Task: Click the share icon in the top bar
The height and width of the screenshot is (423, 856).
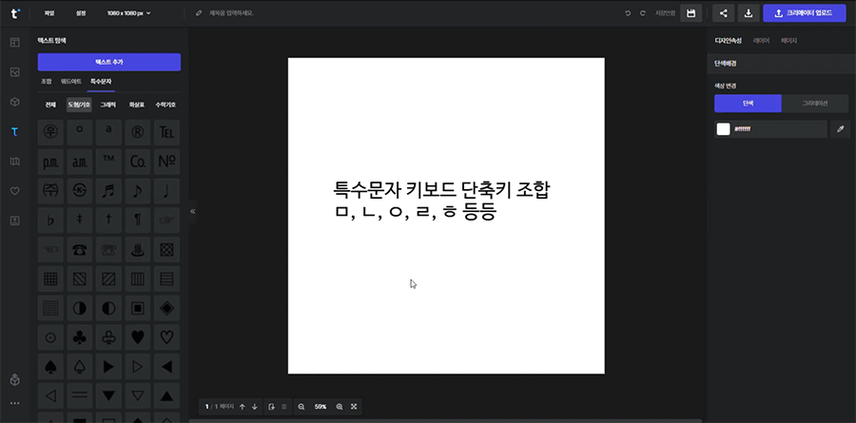Action: pos(725,13)
